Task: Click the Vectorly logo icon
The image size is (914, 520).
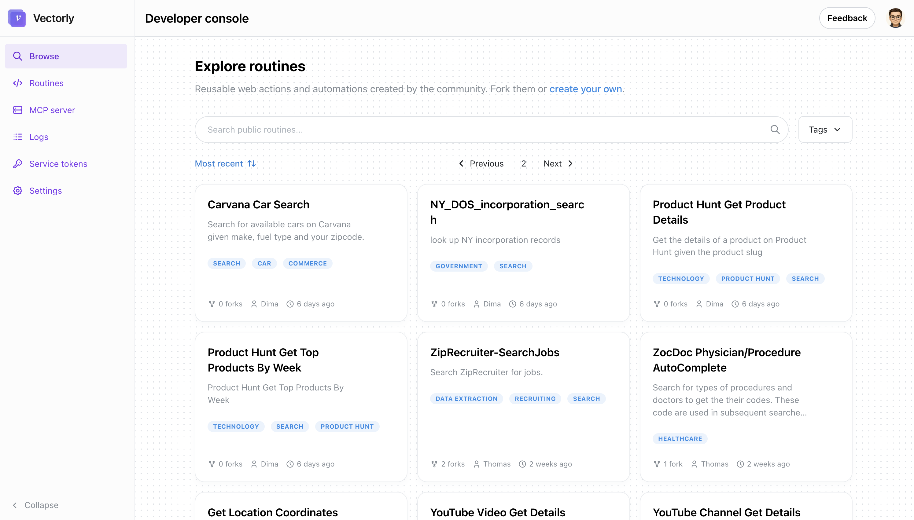Action: coord(17,18)
